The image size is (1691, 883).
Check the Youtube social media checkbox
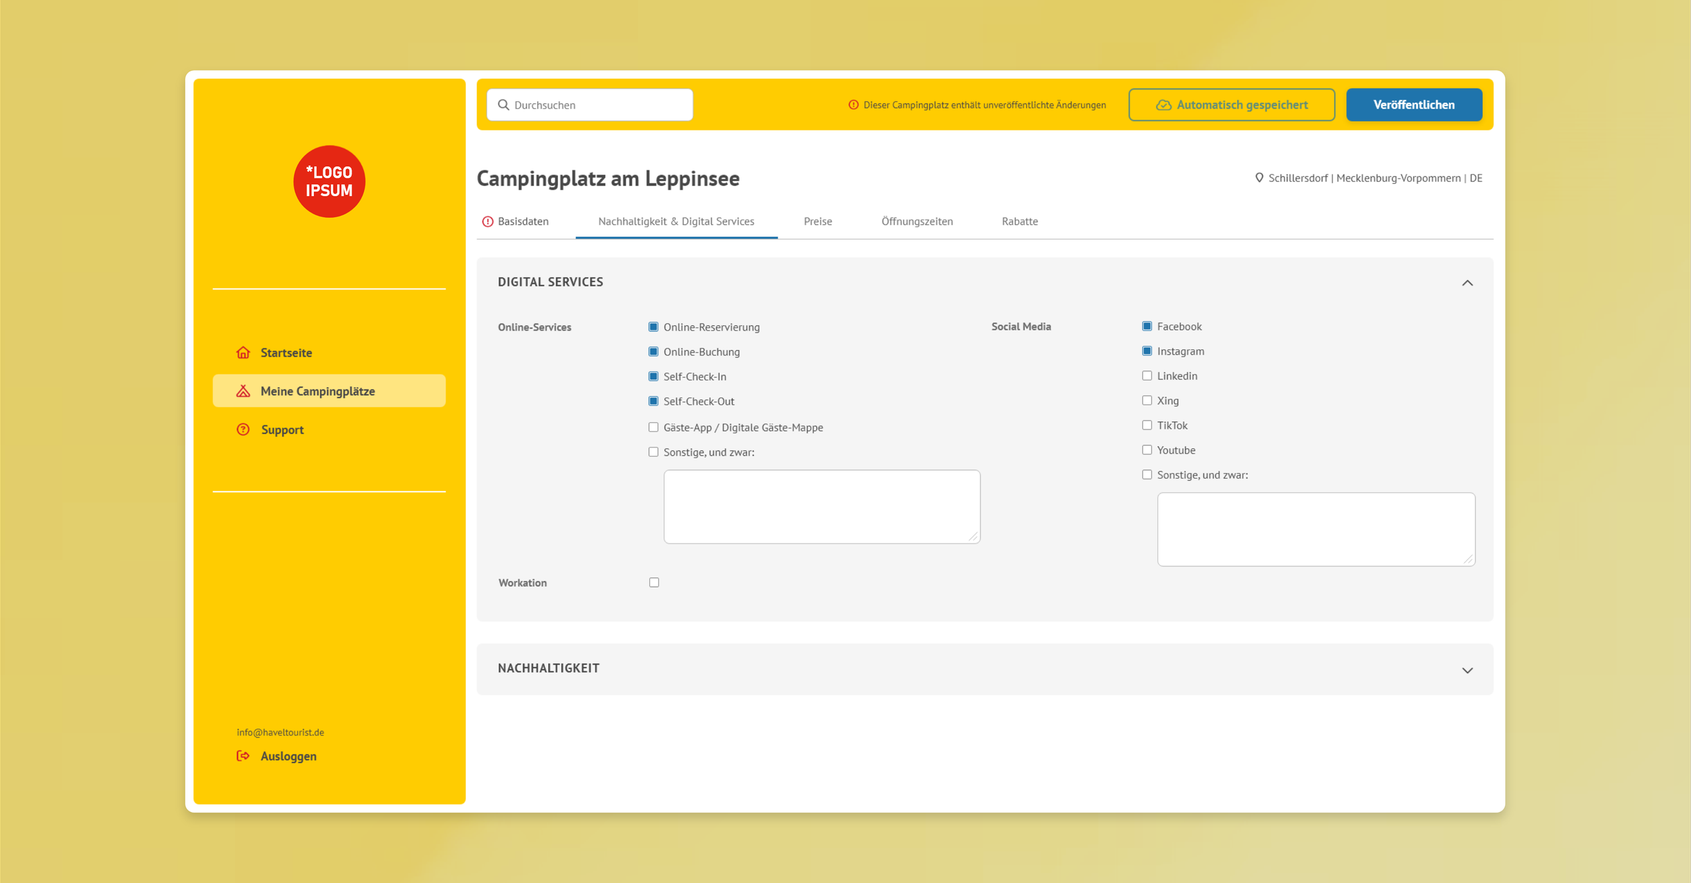(x=1147, y=450)
